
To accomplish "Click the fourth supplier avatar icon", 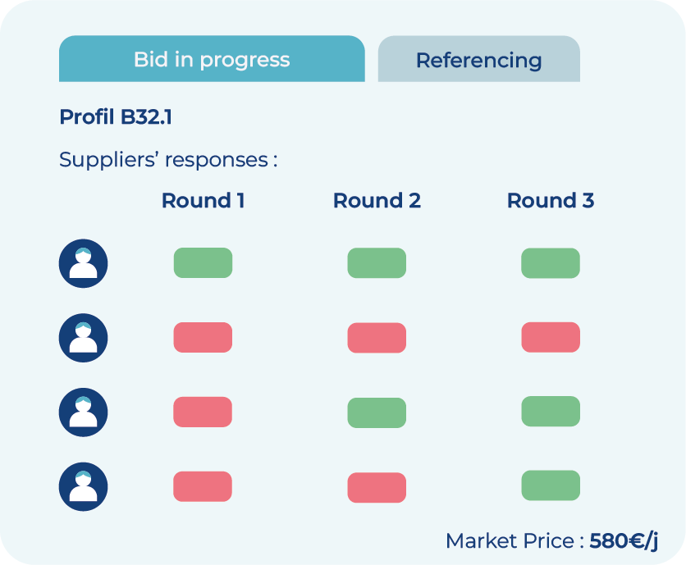I will (x=83, y=487).
